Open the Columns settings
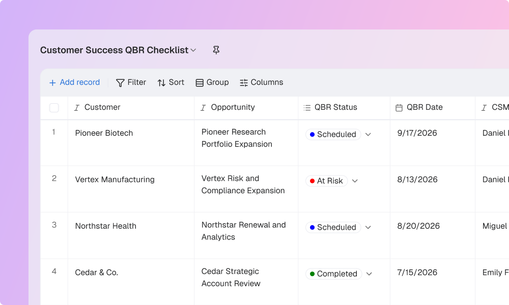Screen dimensions: 509x305 pos(261,82)
